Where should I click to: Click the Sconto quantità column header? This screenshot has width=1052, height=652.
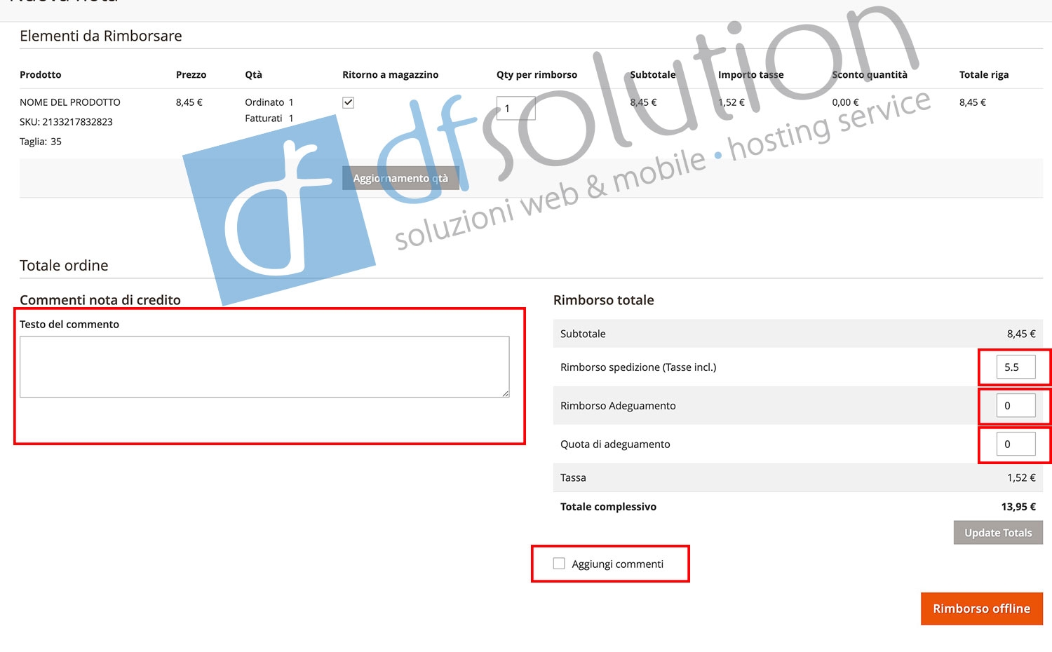click(870, 74)
